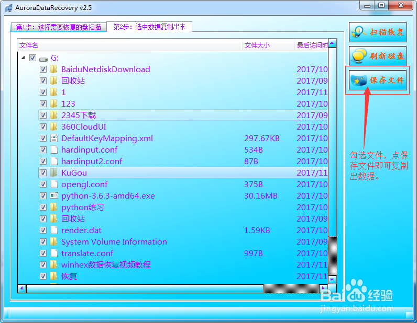Select the System Volume Information name

pos(114,242)
